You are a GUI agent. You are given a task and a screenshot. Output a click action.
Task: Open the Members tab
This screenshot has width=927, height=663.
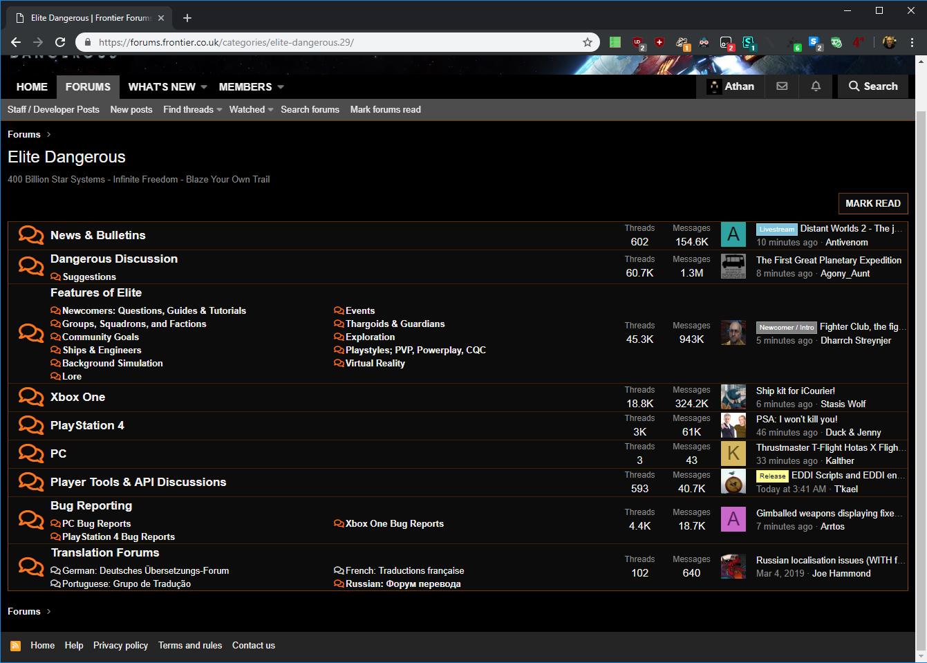[x=245, y=86]
